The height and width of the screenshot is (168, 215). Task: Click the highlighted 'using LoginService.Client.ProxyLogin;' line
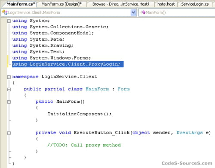tap(68, 64)
